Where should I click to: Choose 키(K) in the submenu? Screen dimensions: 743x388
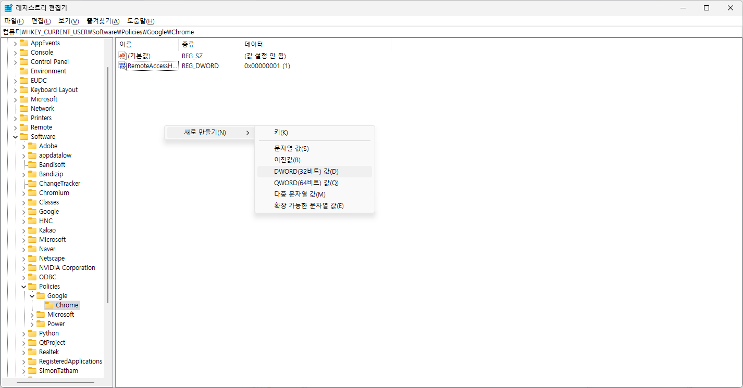tap(315, 133)
